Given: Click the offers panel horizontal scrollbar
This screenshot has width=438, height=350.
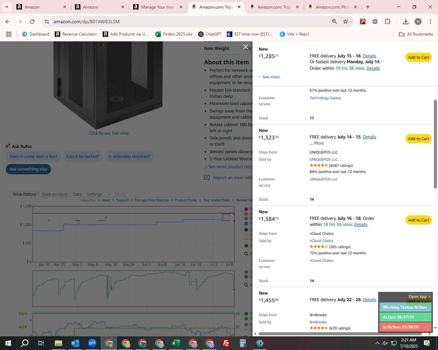Looking at the screenshot, I should 340,334.
